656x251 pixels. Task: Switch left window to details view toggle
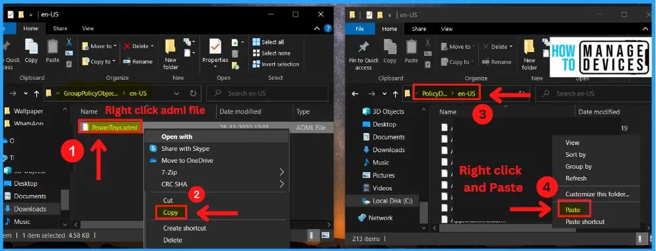312,235
